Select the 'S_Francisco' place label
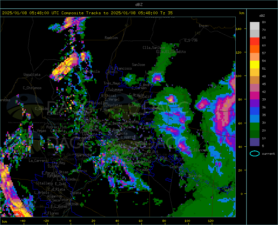Screen dimensions: 278x225 (x=121, y=68)
